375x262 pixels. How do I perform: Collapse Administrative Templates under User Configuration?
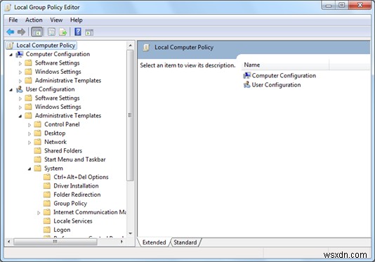[20, 117]
